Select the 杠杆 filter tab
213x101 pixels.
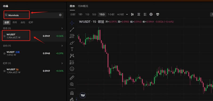click(31, 22)
